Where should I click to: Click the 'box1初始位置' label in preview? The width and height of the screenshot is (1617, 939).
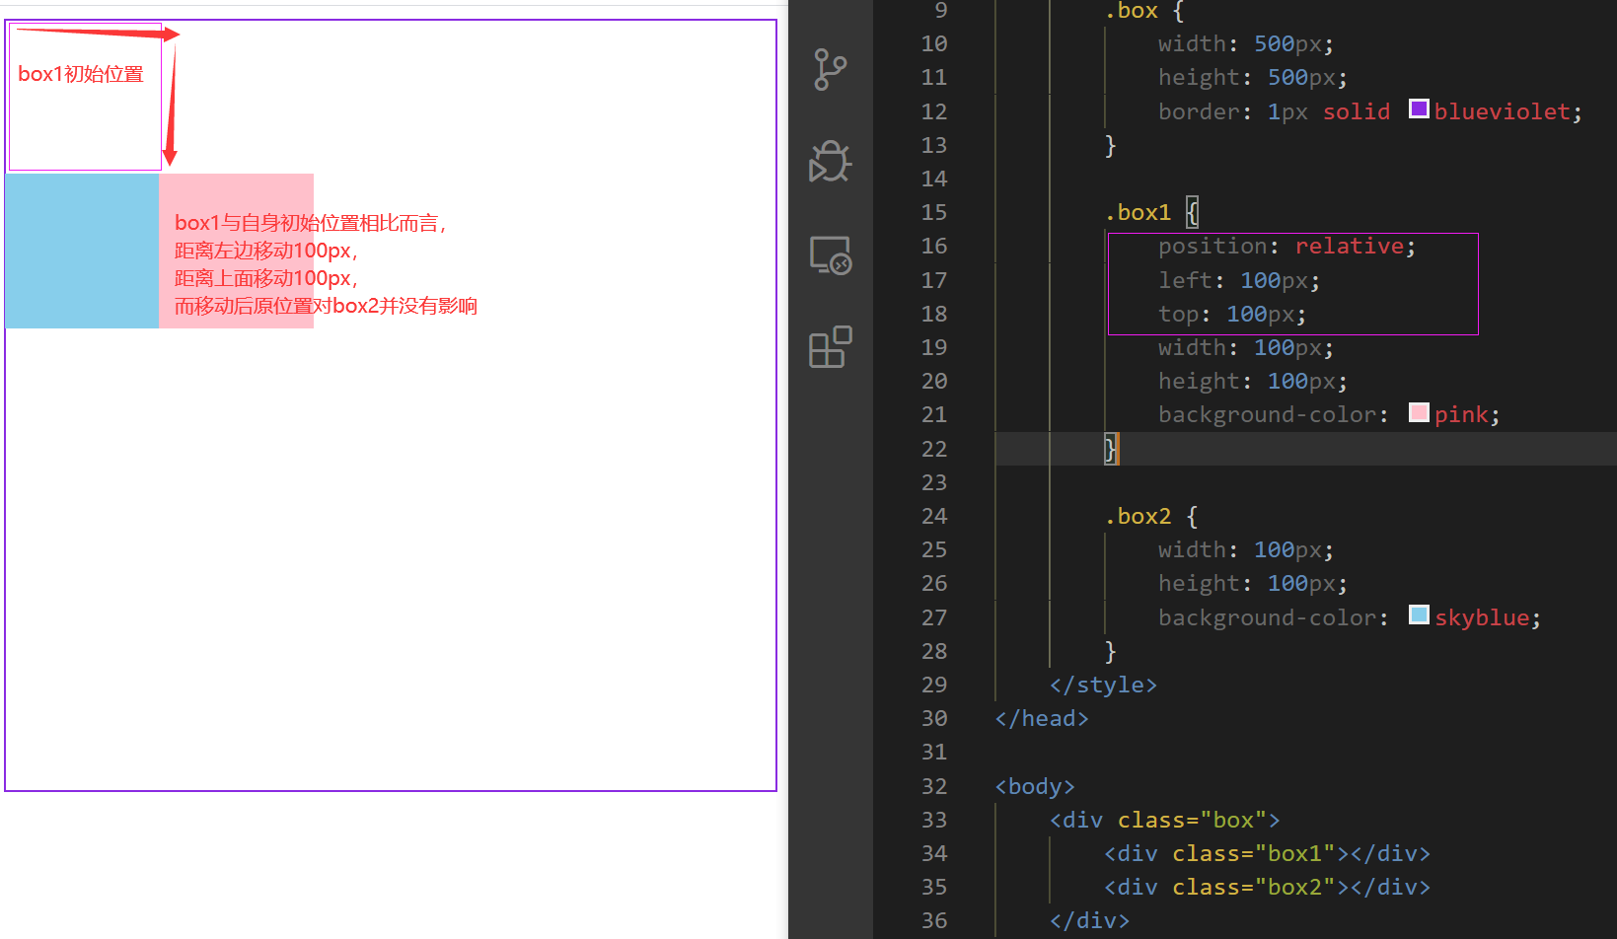coord(81,74)
